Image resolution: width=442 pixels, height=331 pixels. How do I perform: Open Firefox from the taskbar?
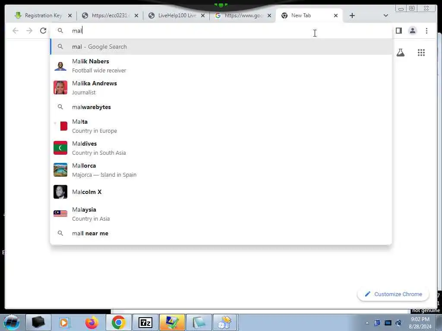(x=92, y=322)
